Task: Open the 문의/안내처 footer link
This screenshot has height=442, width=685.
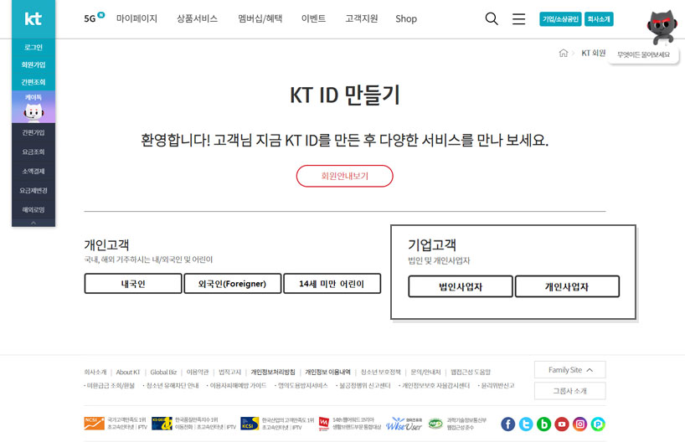Action: [x=425, y=373]
